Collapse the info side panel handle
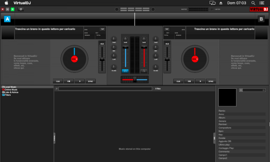Viewport: 270px width, 162px height. point(214,138)
